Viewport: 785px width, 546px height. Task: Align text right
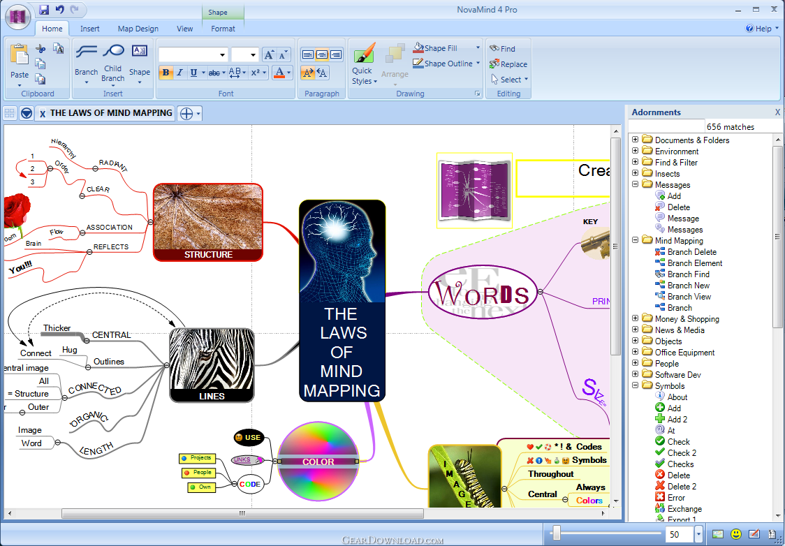(336, 54)
